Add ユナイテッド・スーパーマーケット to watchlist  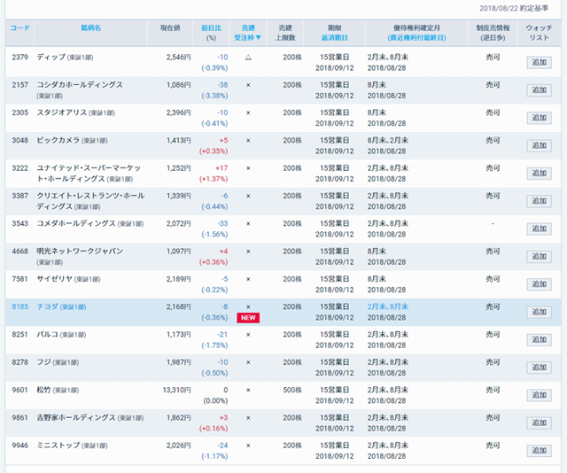point(539,174)
